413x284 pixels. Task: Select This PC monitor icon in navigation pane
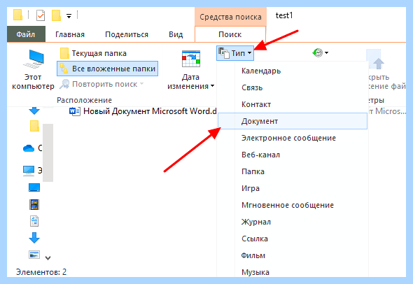[x=29, y=170]
